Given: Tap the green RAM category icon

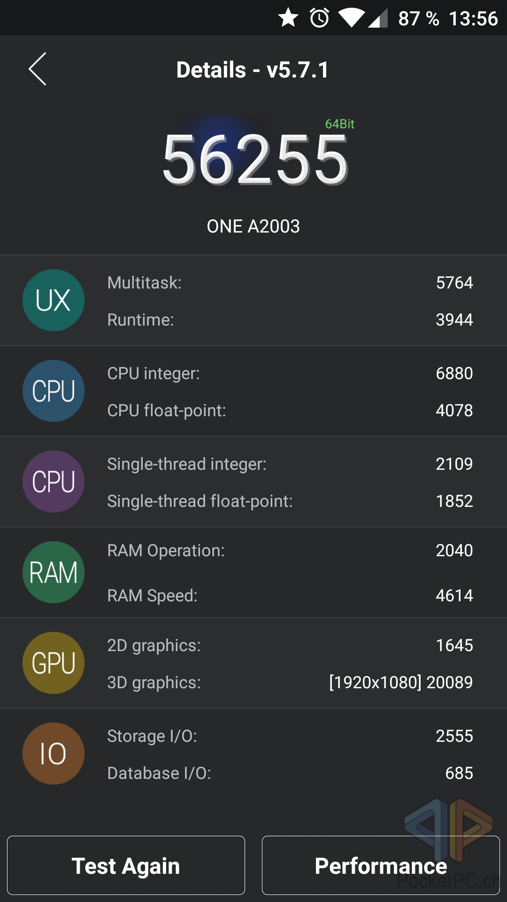Looking at the screenshot, I should click(x=54, y=572).
